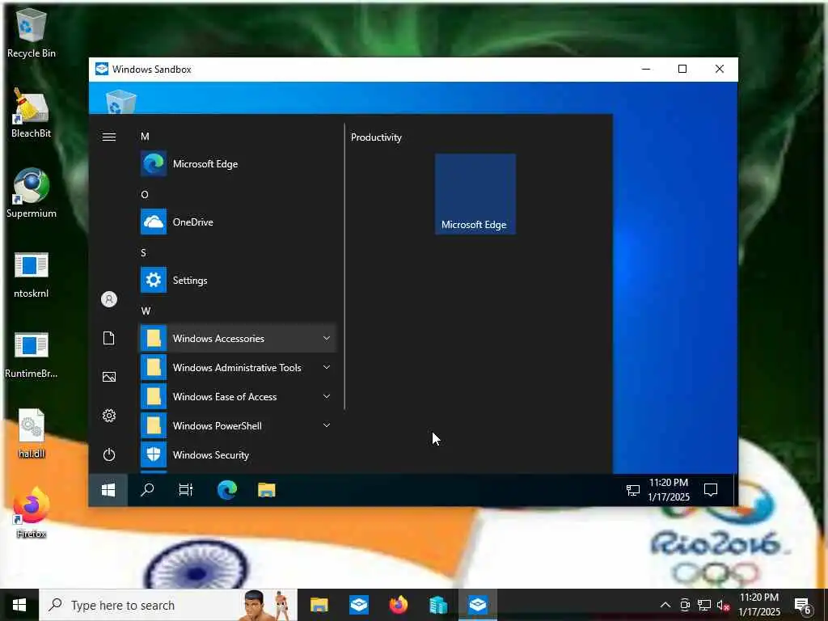The height and width of the screenshot is (621, 828).
Task: Click the Windows Sandbox title bar icon
Action: tap(101, 70)
